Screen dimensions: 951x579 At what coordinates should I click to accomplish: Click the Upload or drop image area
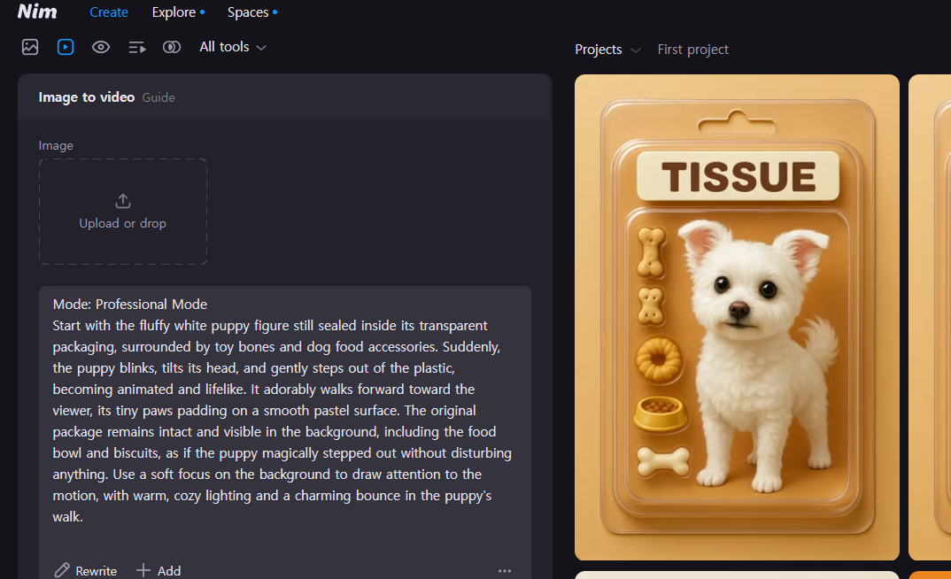click(123, 212)
